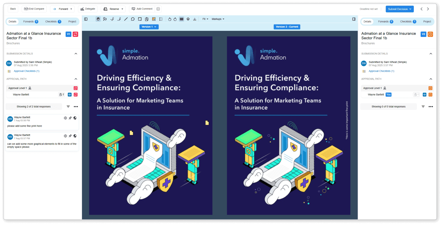Select the freehand draw markup tool

tap(105, 19)
